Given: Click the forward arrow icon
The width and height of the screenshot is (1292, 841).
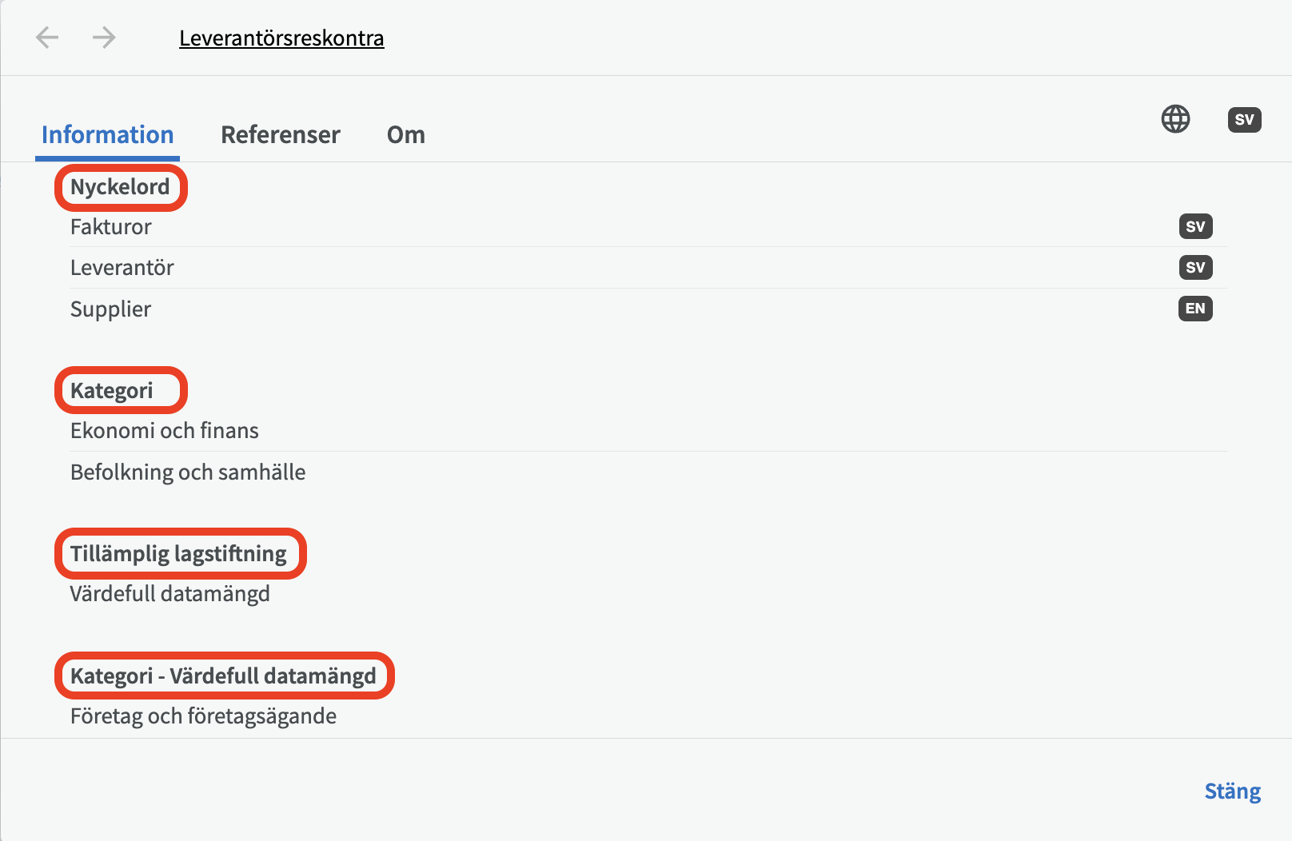Looking at the screenshot, I should tap(104, 38).
